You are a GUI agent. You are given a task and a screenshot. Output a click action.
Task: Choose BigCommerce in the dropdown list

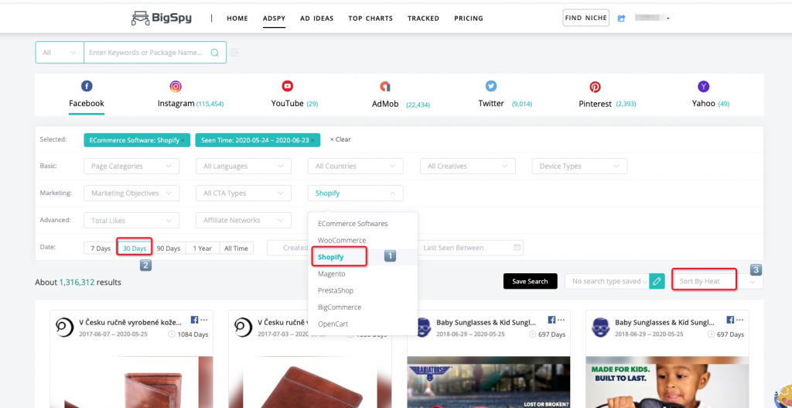[x=363, y=307]
